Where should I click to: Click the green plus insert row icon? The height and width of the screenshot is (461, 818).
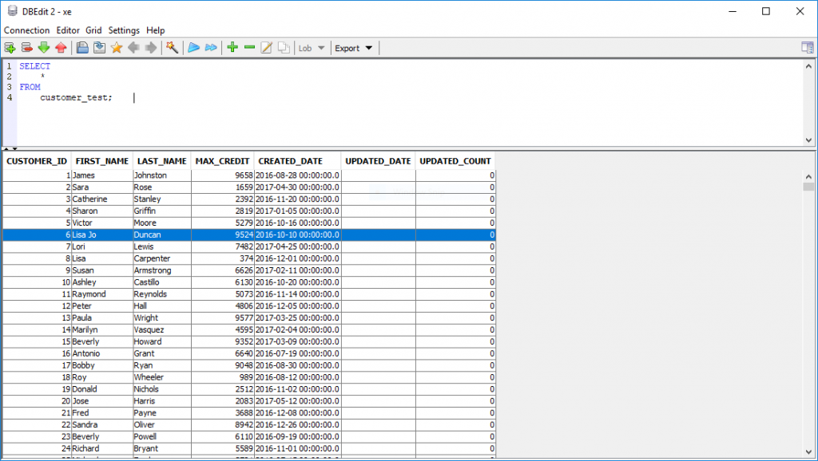pos(232,48)
